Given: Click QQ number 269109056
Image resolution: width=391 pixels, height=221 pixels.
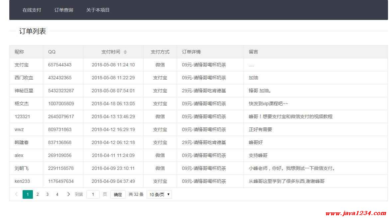Looking at the screenshot, I should pos(60,156).
